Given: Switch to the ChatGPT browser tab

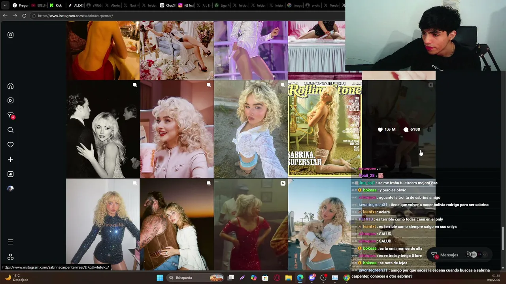Looking at the screenshot, I should (x=168, y=6).
